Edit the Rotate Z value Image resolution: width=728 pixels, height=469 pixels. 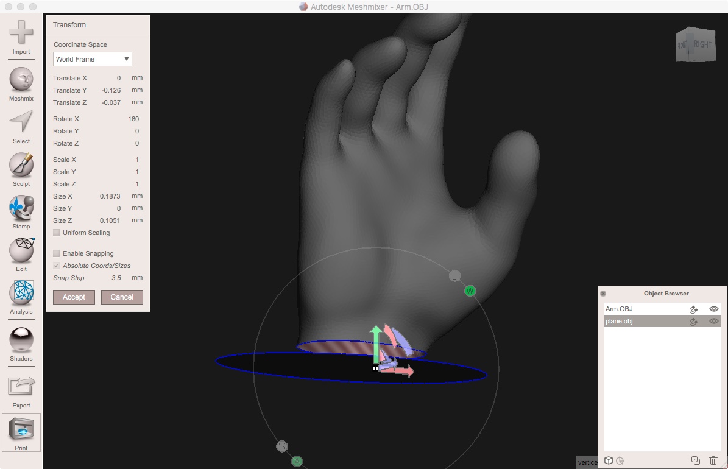pos(137,143)
